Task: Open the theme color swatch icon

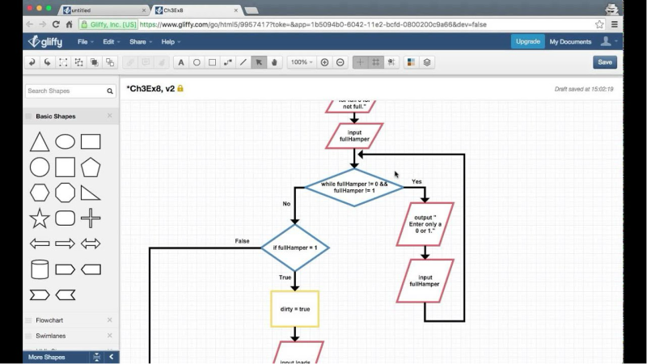Action: tap(411, 62)
